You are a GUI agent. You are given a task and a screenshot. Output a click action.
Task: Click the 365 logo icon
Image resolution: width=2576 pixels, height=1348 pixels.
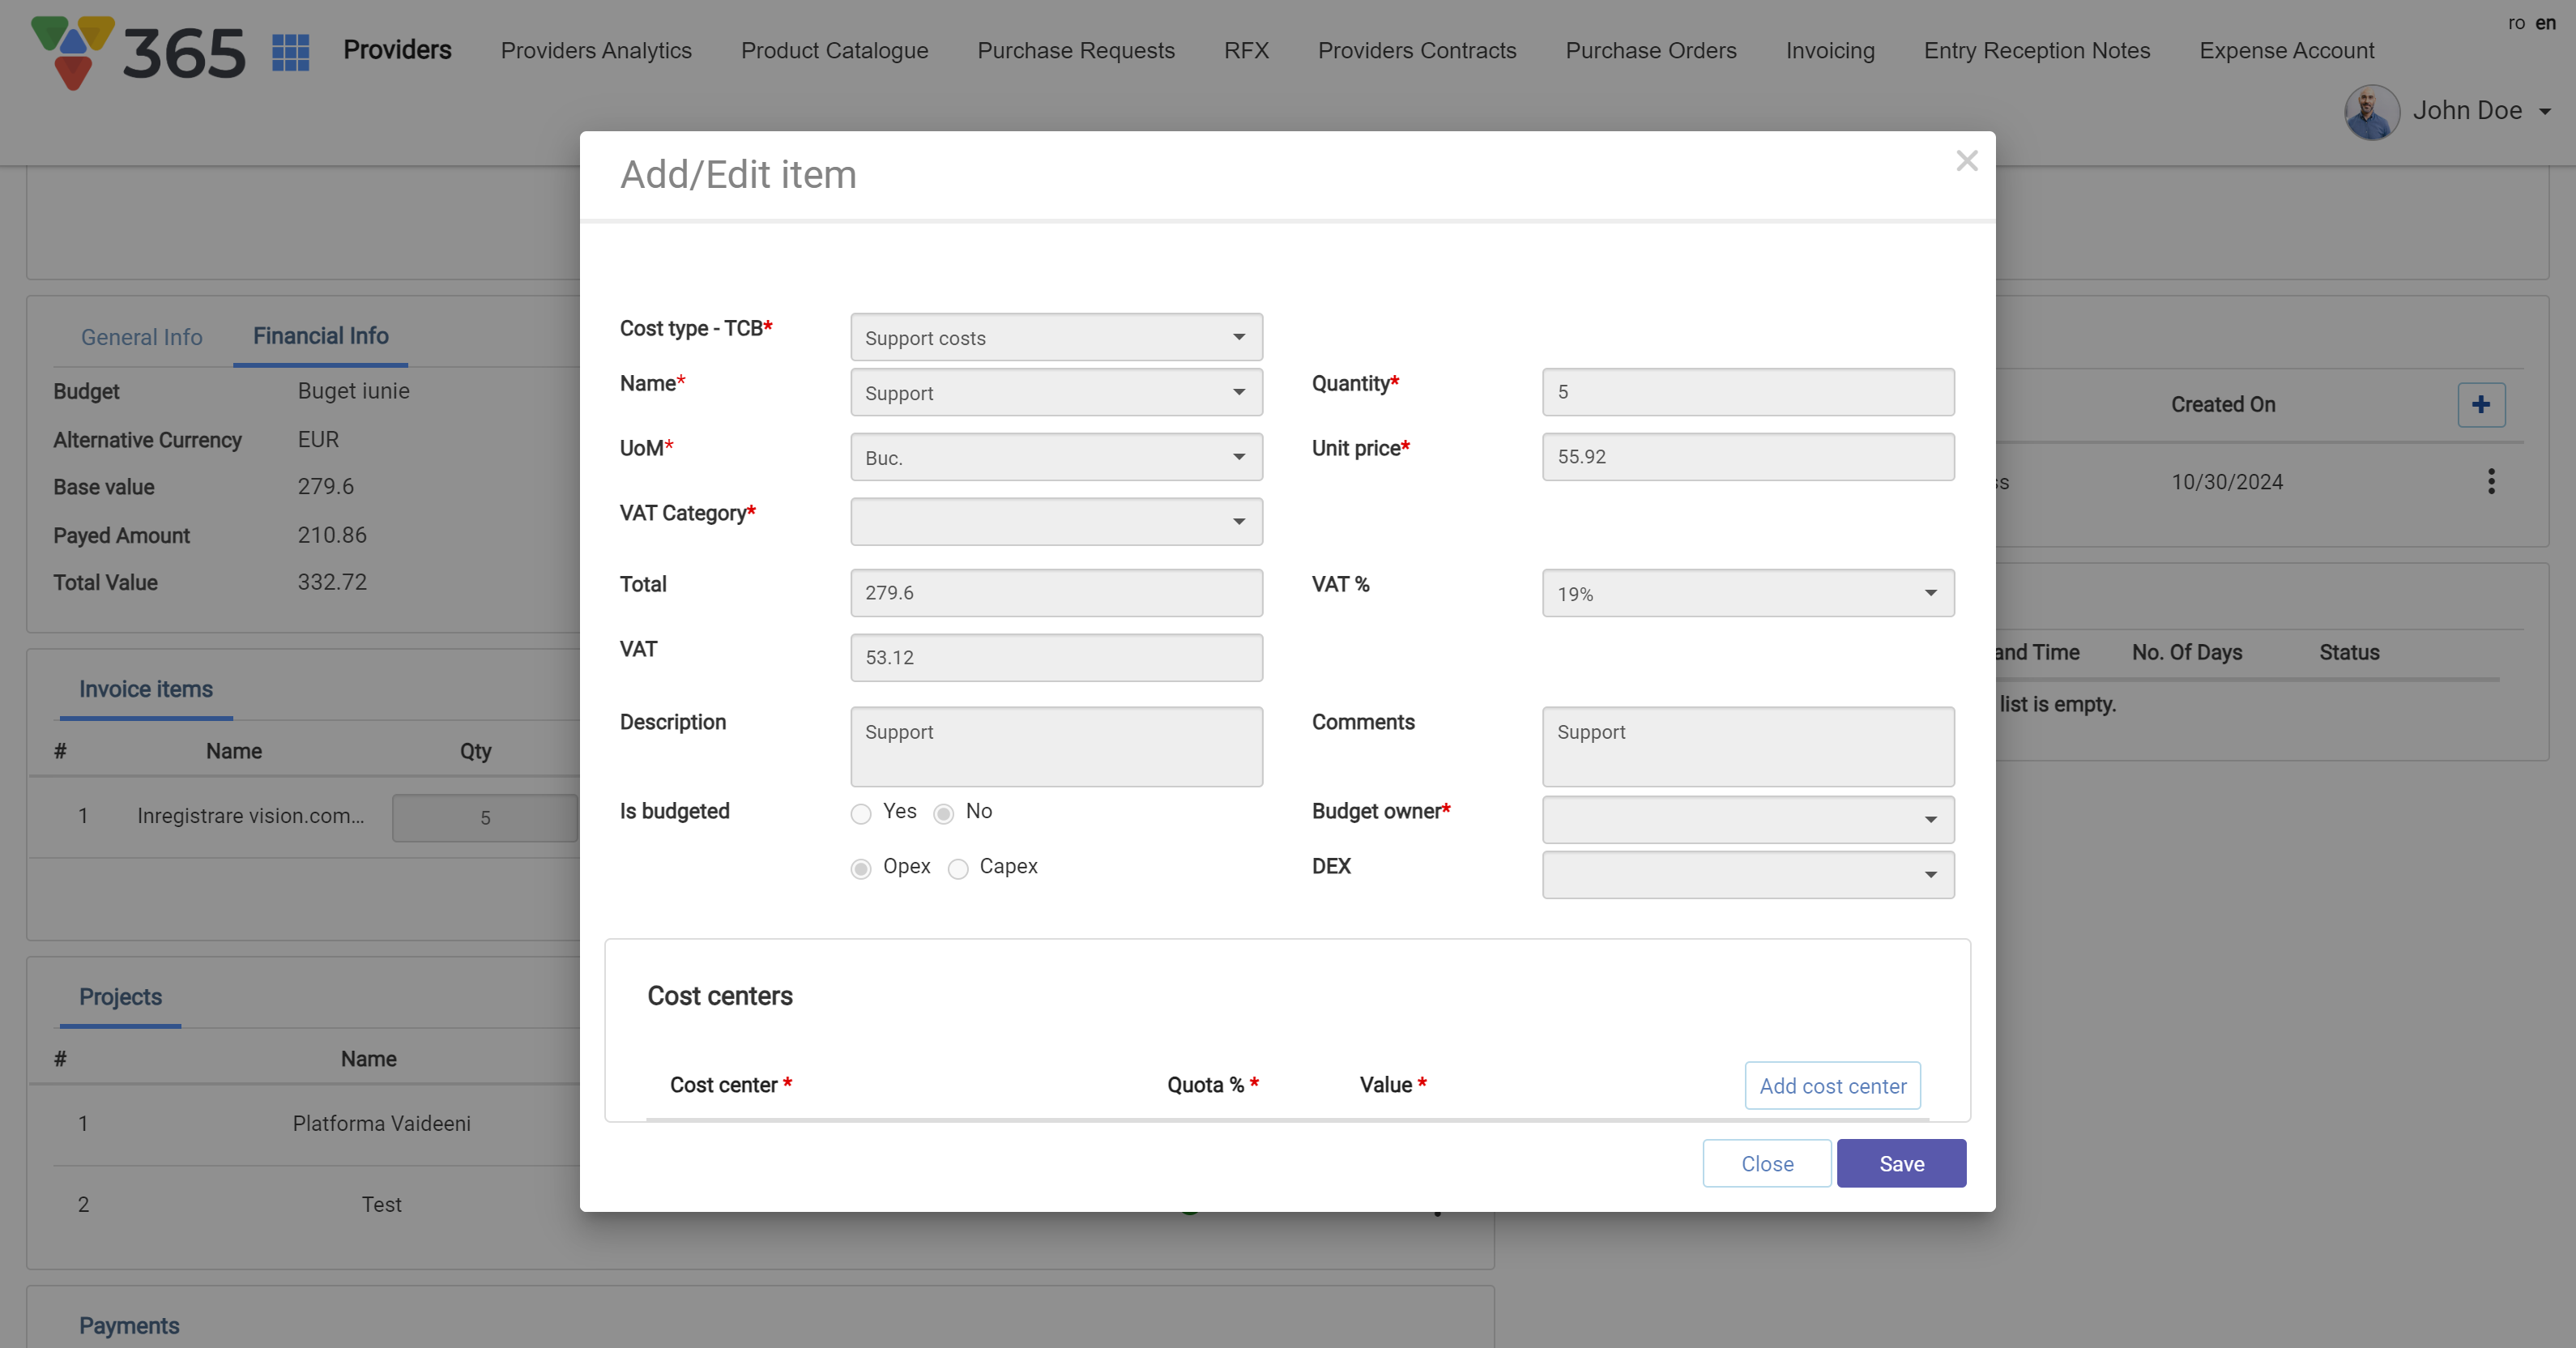(x=138, y=52)
